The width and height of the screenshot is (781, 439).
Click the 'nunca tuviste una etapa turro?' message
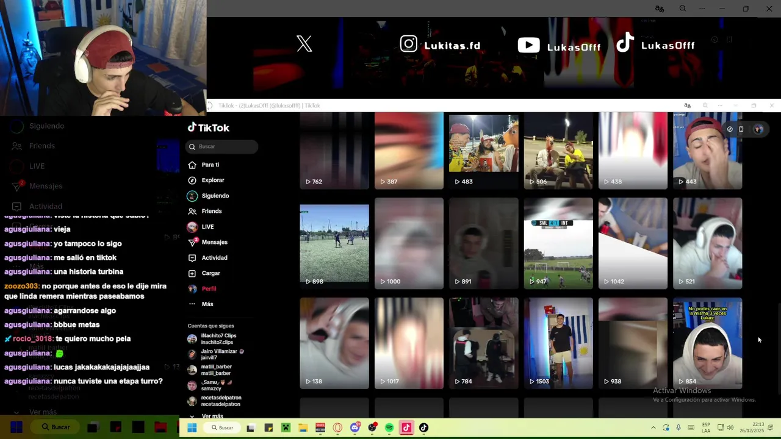[x=84, y=381]
